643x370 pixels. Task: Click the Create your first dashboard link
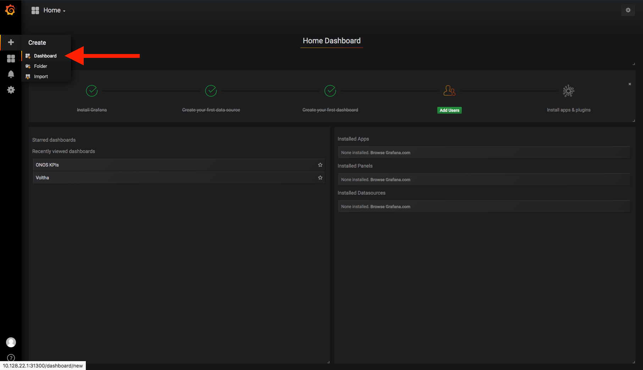coord(330,110)
